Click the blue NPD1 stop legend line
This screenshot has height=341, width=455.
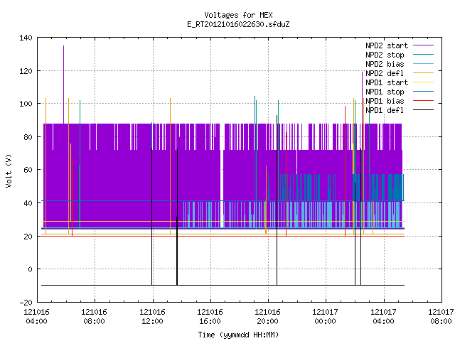(x=423, y=92)
